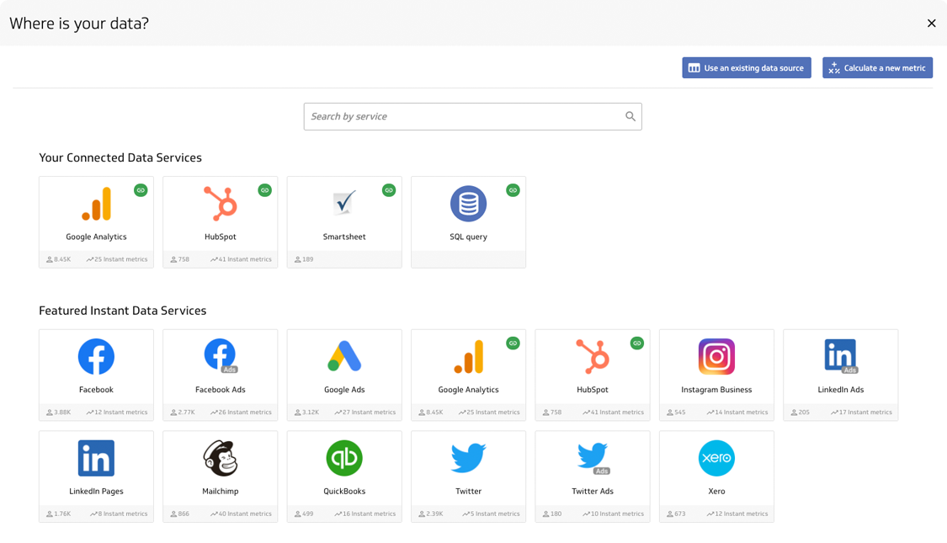947x543 pixels.
Task: Click the Mailchimp label
Action: [221, 491]
